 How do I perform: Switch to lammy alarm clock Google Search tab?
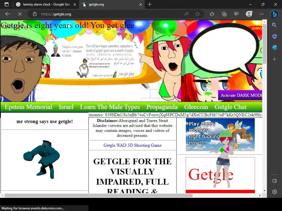(x=46, y=4)
